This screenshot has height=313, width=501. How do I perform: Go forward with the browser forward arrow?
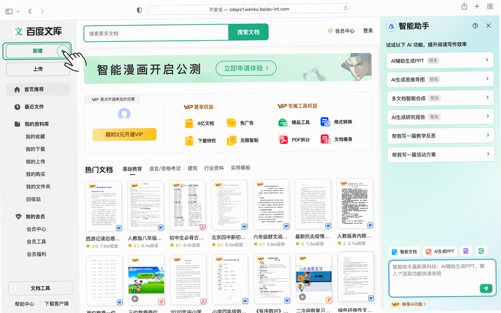tap(42, 11)
